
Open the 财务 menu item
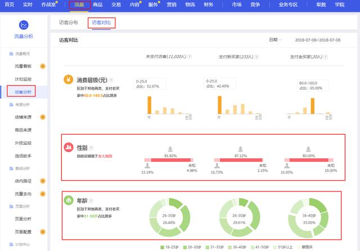pyautogui.click(x=209, y=4)
